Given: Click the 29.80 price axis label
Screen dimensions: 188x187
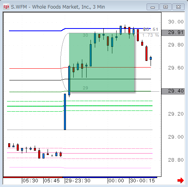Looking at the screenshot, I should (x=176, y=45).
